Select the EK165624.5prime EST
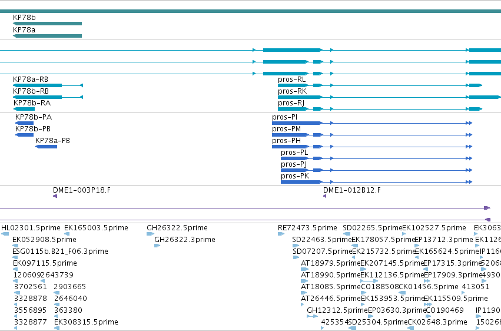 click(x=417, y=257)
